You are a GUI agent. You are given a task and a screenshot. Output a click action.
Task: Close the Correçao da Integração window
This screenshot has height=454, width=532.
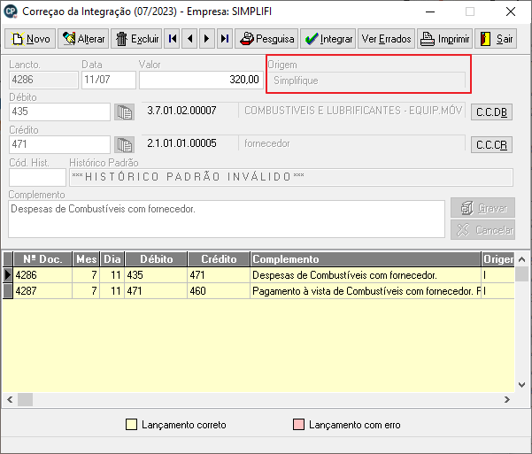[510, 12]
